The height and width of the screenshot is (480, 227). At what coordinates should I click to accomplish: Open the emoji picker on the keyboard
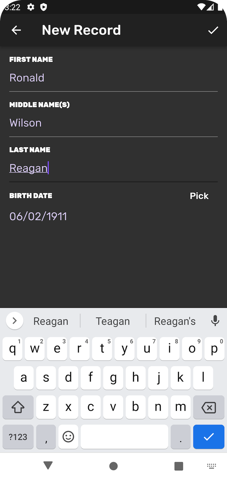coord(68,437)
